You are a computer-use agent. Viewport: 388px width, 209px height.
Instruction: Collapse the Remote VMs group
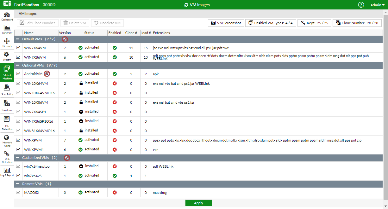click(18, 184)
